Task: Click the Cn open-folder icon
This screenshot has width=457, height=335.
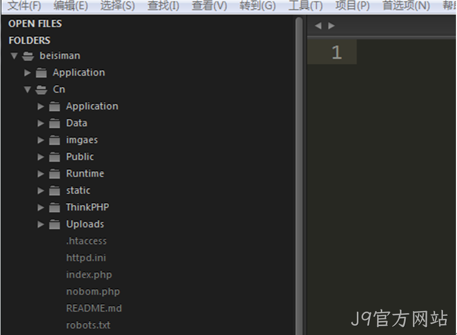Action: pyautogui.click(x=41, y=89)
